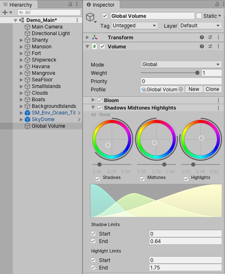Click the plus create-object icon in Hierarchy
Image resolution: width=225 pixels, height=274 pixels.
5,12
